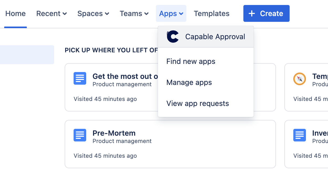
Task: Collapse the Apps dropdown menu
Action: pyautogui.click(x=171, y=13)
